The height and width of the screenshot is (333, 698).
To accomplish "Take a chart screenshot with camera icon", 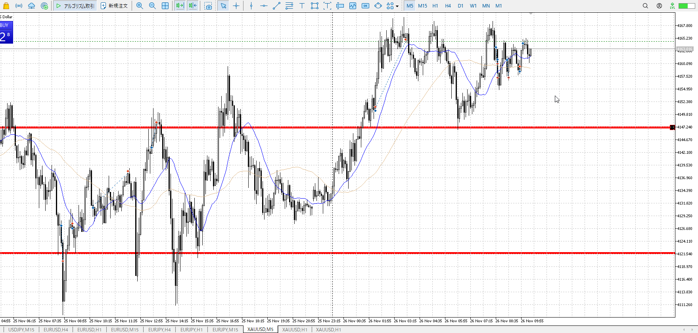I will click(x=208, y=6).
